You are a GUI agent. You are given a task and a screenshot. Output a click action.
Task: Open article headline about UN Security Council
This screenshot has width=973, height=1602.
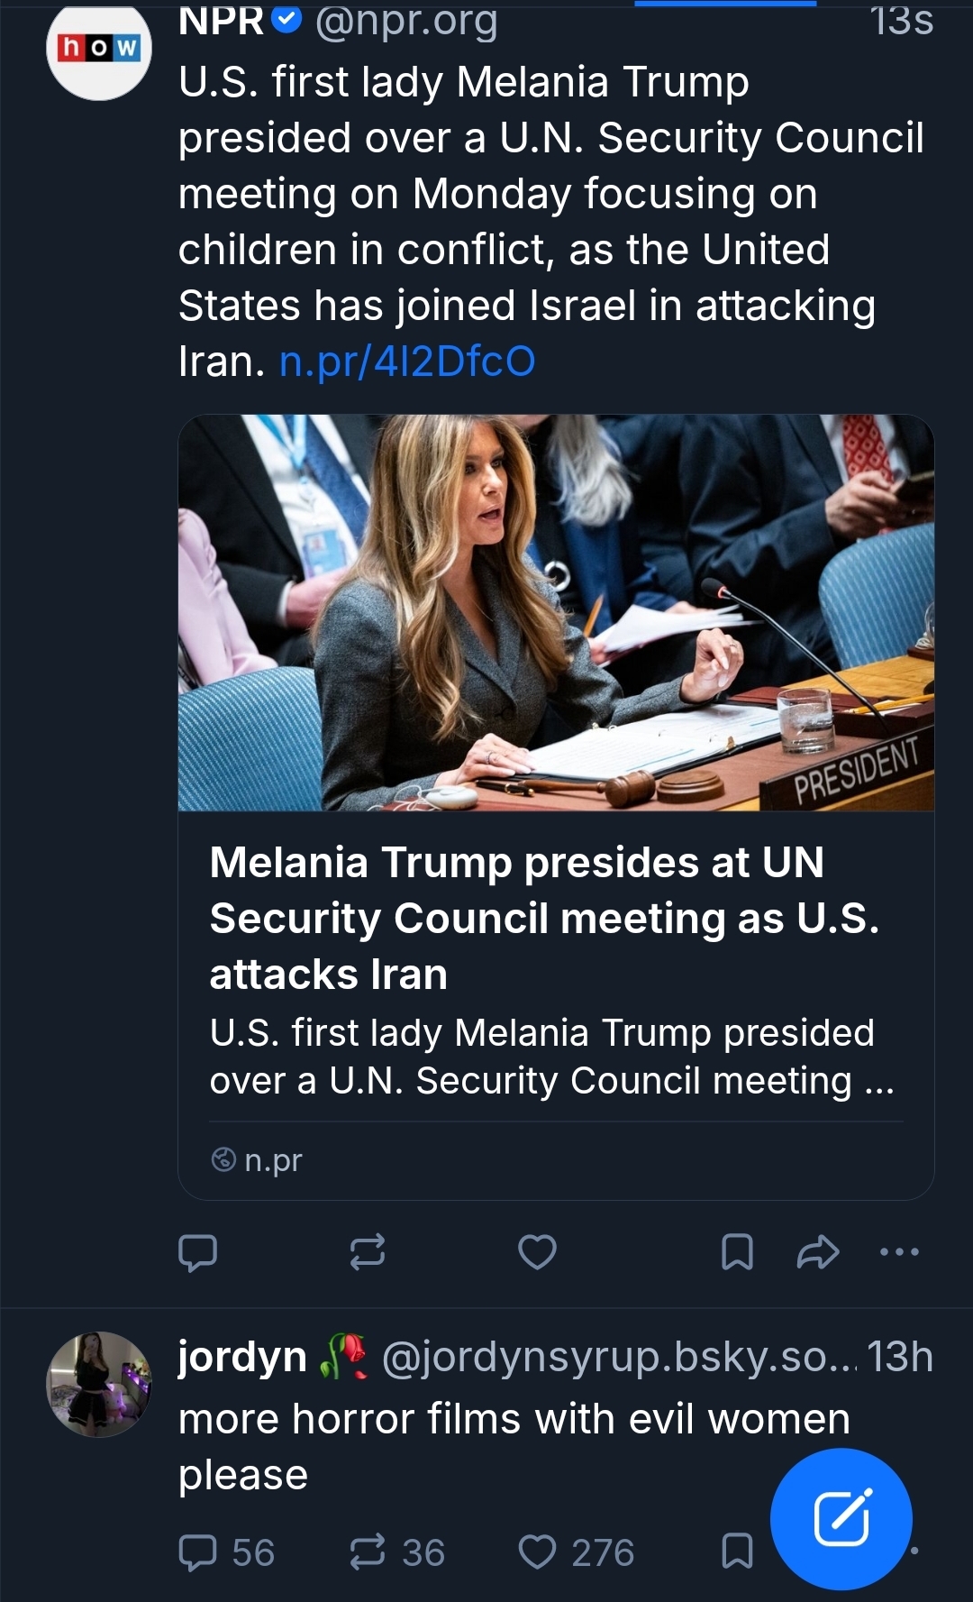tap(544, 918)
